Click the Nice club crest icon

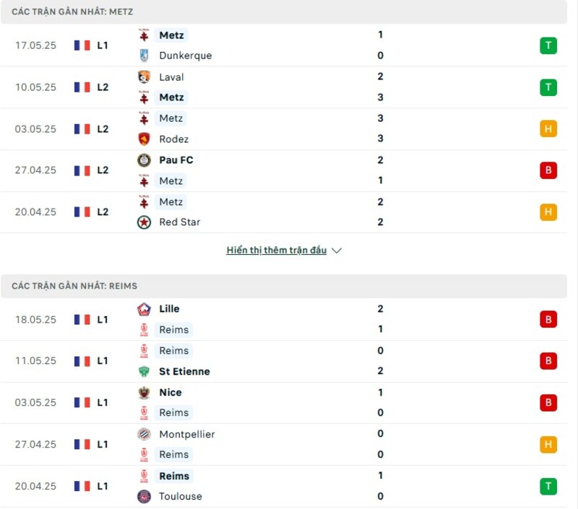[x=144, y=393]
